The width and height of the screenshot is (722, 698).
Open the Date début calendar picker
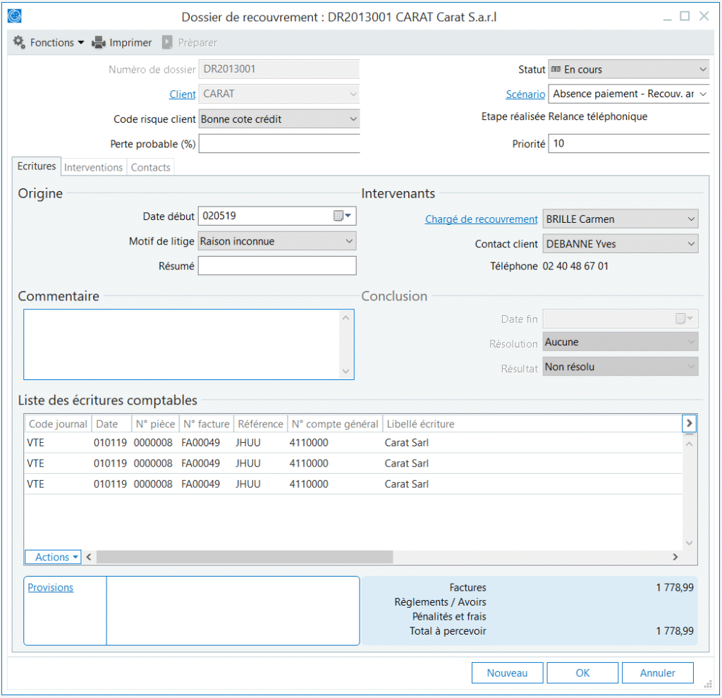342,216
